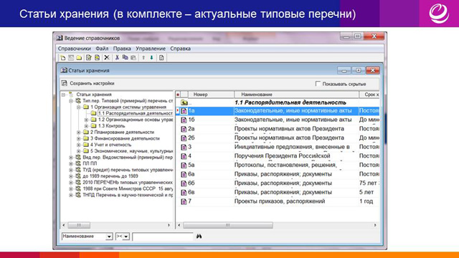Expand the '1.3 Контроль' tree node
Viewport: 459px width, 258px height.
86,126
